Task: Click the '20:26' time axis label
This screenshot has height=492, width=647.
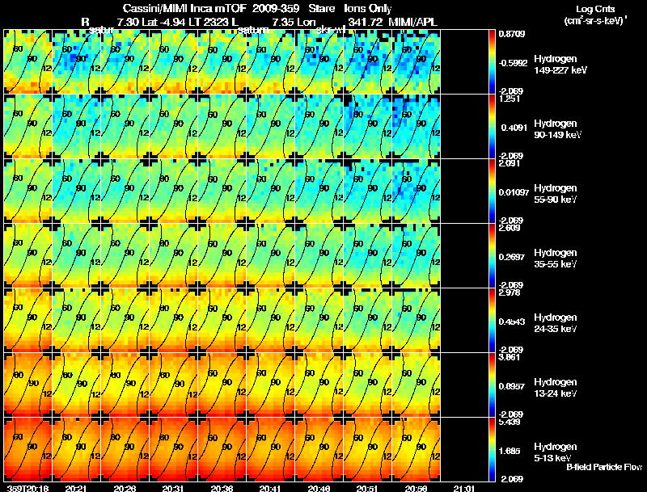Action: [125, 488]
